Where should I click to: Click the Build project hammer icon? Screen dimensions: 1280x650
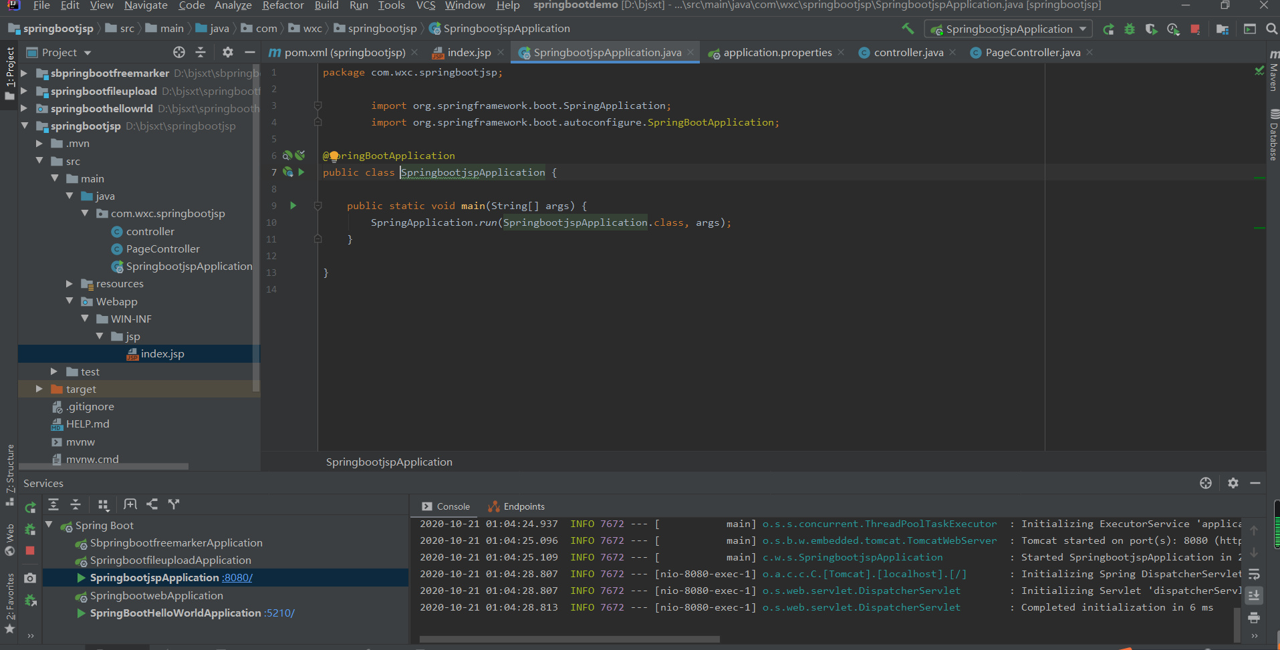tap(907, 29)
